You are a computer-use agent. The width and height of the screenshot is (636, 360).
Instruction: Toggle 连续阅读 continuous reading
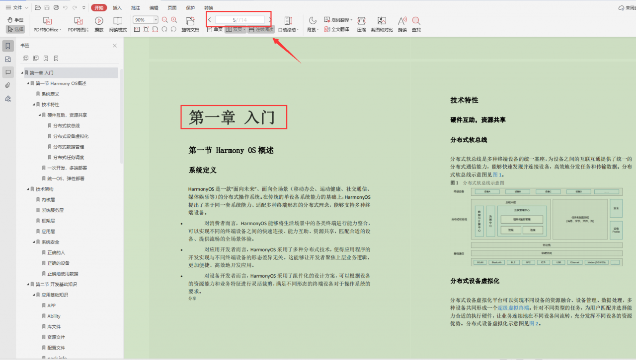261,30
